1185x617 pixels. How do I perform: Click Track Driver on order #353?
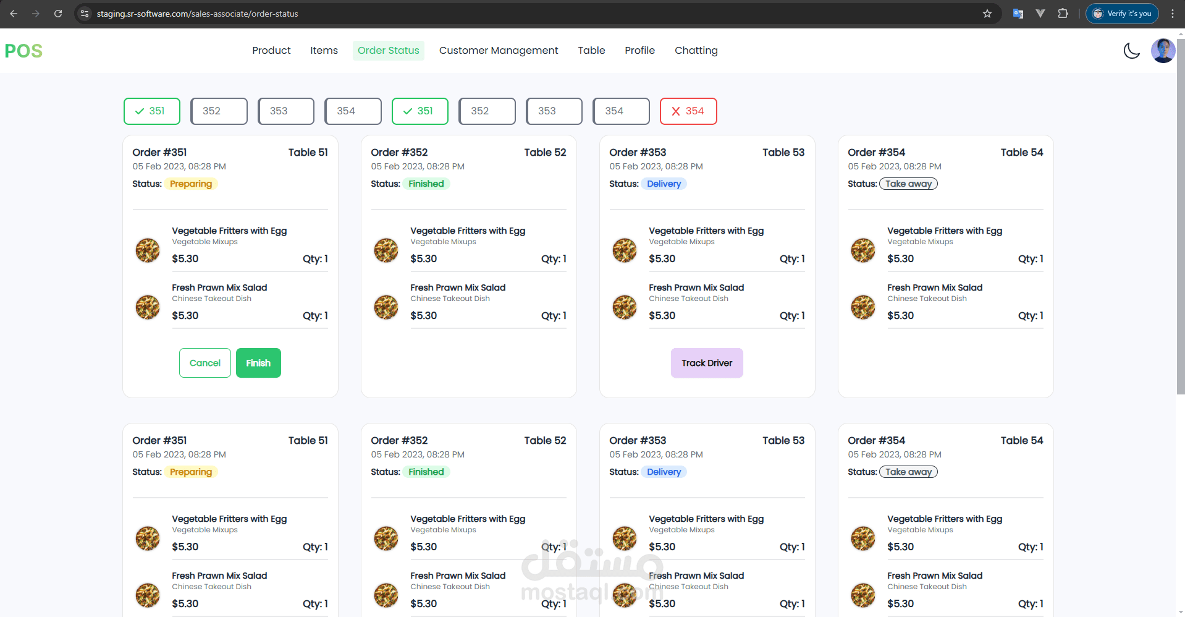tap(707, 363)
